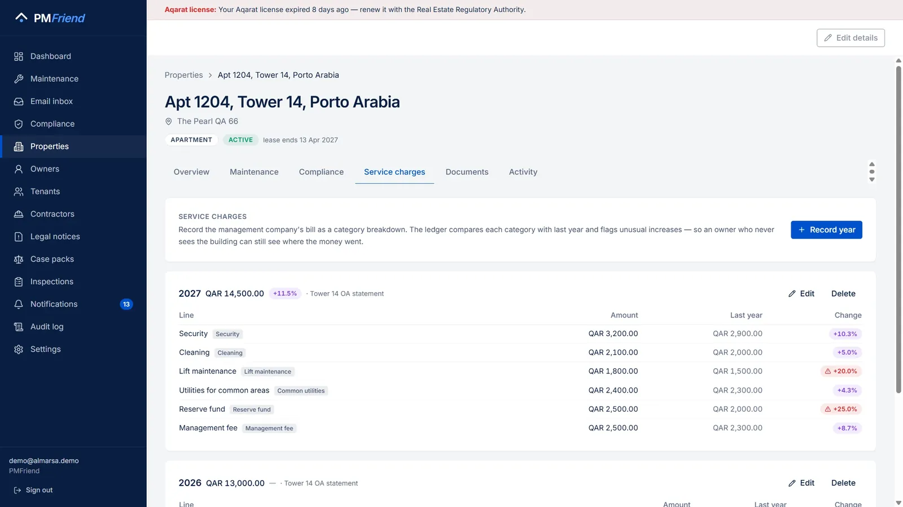Click the Sign out arrow icon
This screenshot has height=507, width=903.
click(x=17, y=490)
